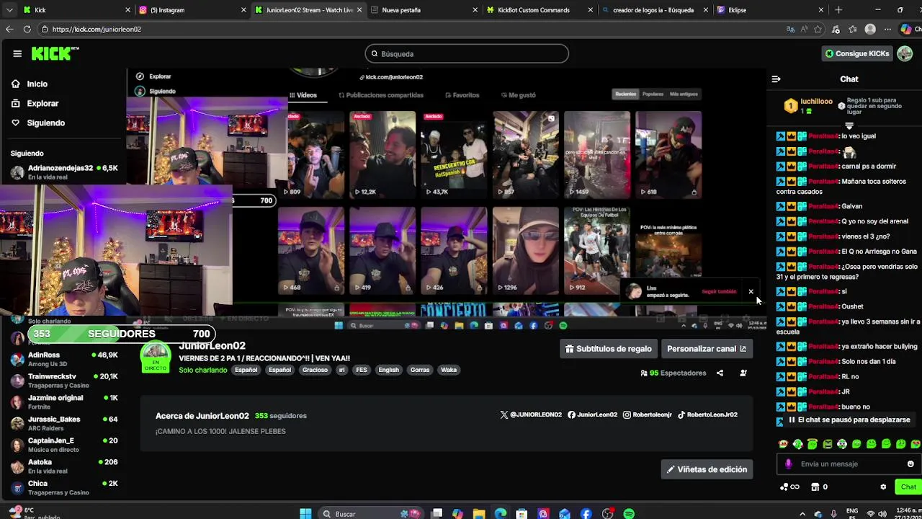Open Trainwreckstv channel in sidebar
The height and width of the screenshot is (519, 922).
tap(63, 381)
